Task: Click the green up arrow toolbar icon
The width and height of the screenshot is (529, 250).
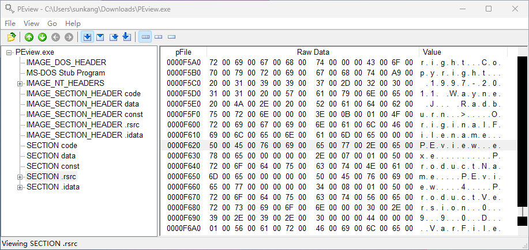Action: pyautogui.click(x=29, y=37)
